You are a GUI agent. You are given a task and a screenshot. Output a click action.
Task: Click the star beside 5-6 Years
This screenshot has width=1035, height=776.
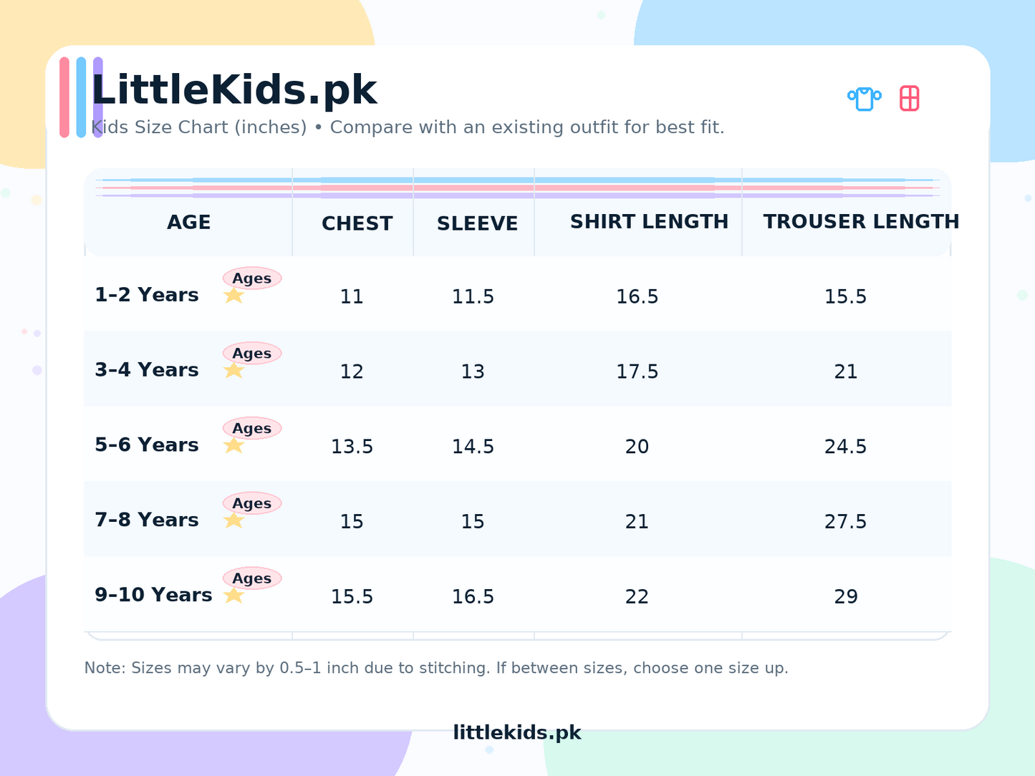(x=234, y=446)
